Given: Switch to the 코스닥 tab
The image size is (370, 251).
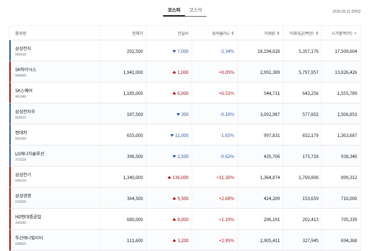Looking at the screenshot, I should click(x=196, y=10).
